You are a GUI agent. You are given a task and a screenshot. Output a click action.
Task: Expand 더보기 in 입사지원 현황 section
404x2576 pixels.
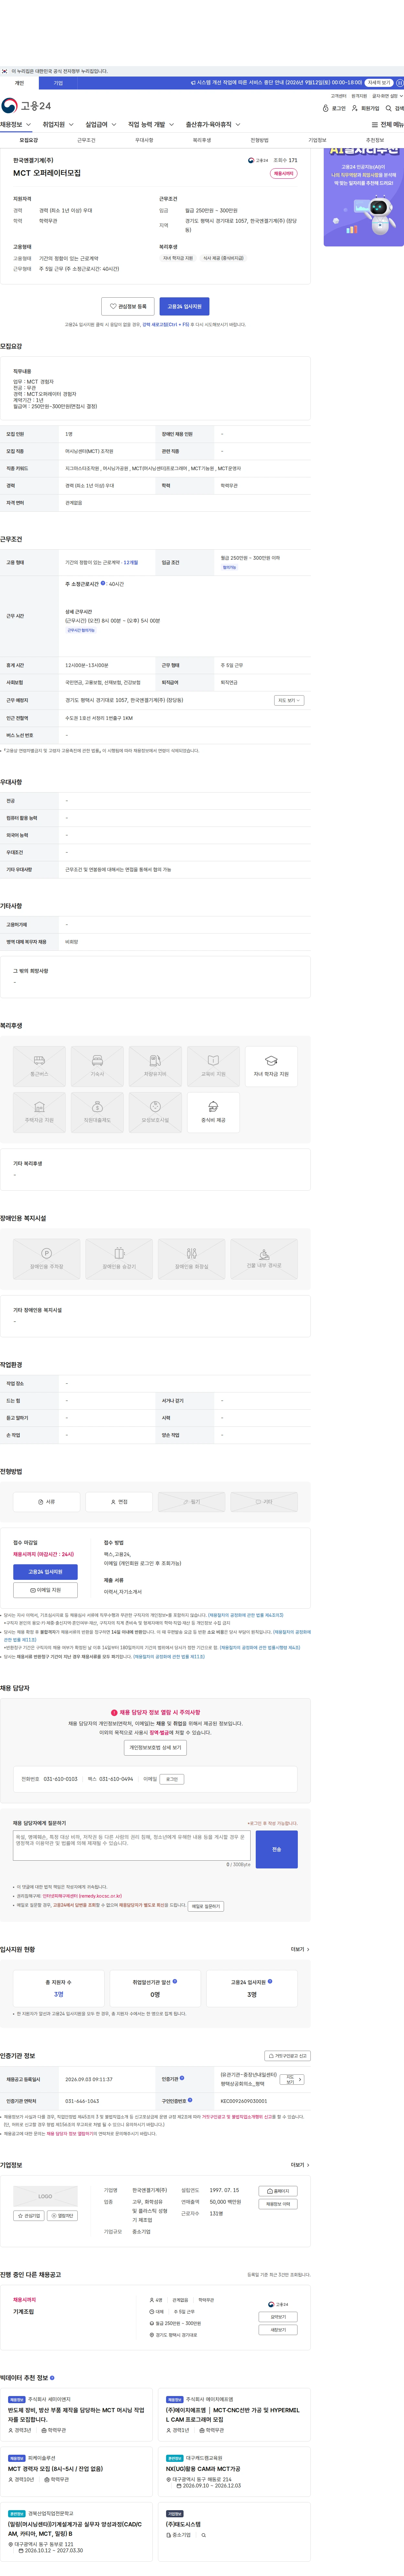[x=300, y=1949]
